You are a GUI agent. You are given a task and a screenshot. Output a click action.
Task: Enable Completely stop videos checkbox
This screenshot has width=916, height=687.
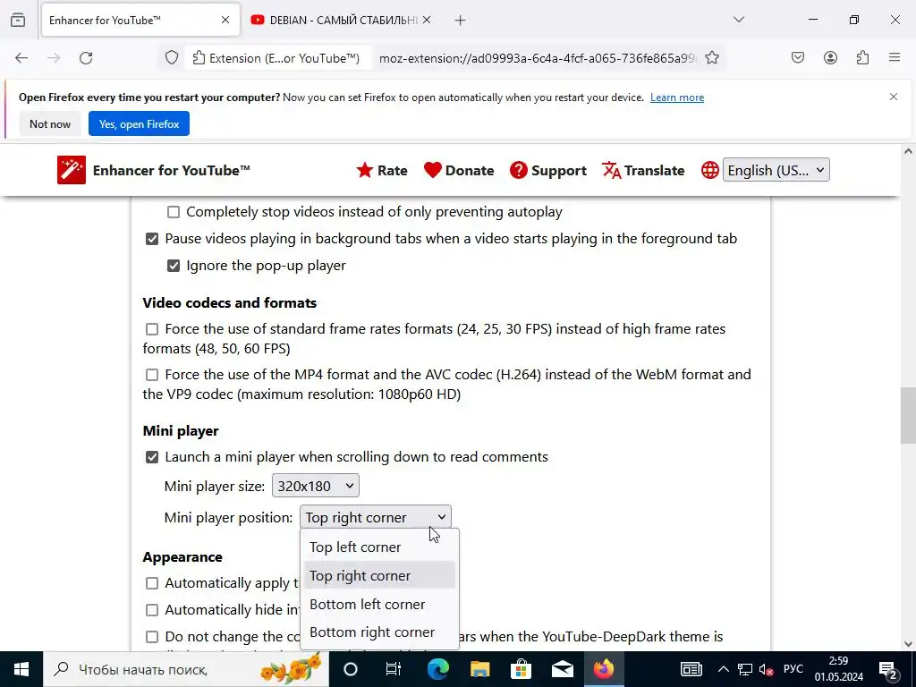[x=174, y=212]
